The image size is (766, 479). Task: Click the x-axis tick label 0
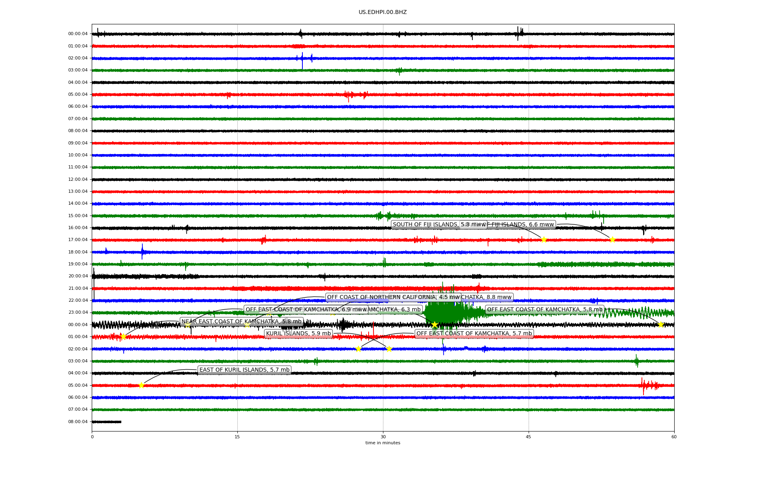point(92,437)
